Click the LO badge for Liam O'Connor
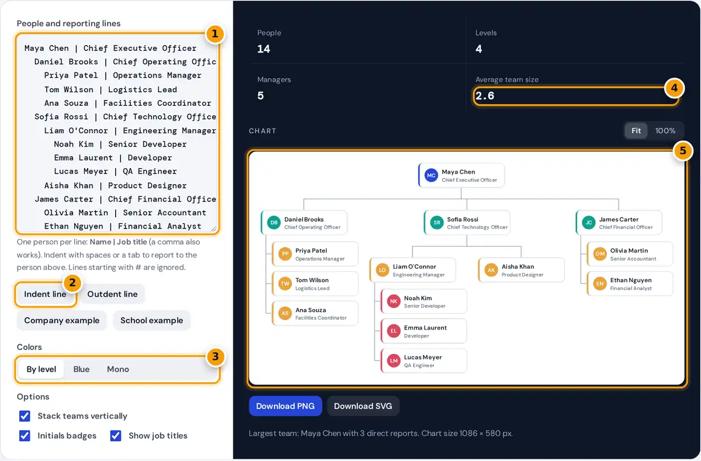Screen dimensions: 701x461 (382, 270)
